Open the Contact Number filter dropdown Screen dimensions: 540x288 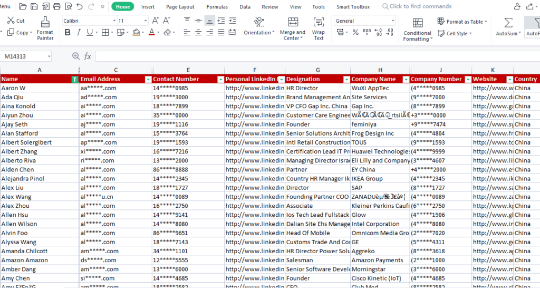pos(221,79)
